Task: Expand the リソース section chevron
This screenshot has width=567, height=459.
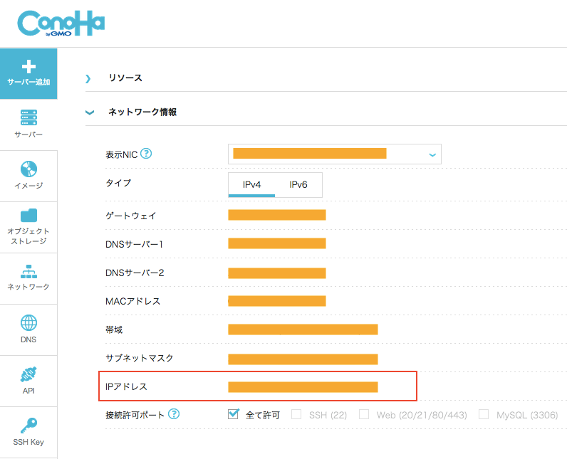Action: pyautogui.click(x=88, y=78)
